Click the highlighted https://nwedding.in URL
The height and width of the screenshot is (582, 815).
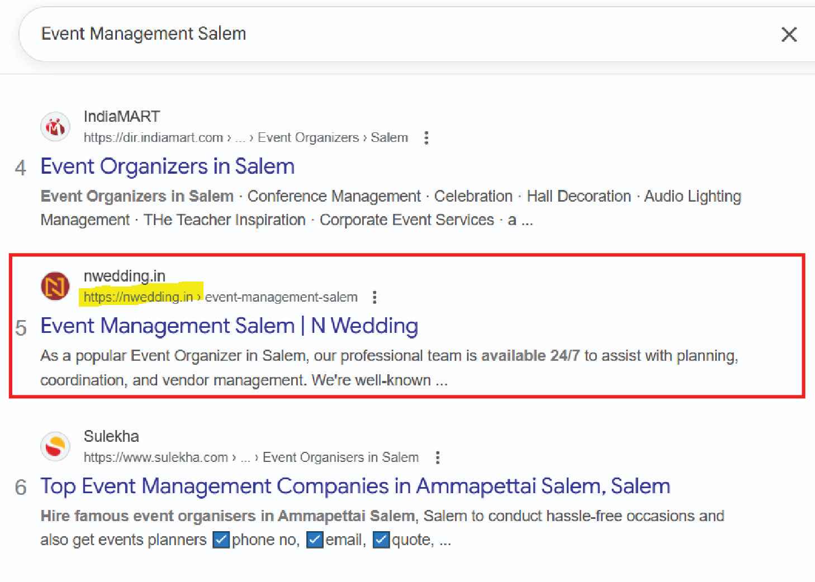(x=138, y=297)
